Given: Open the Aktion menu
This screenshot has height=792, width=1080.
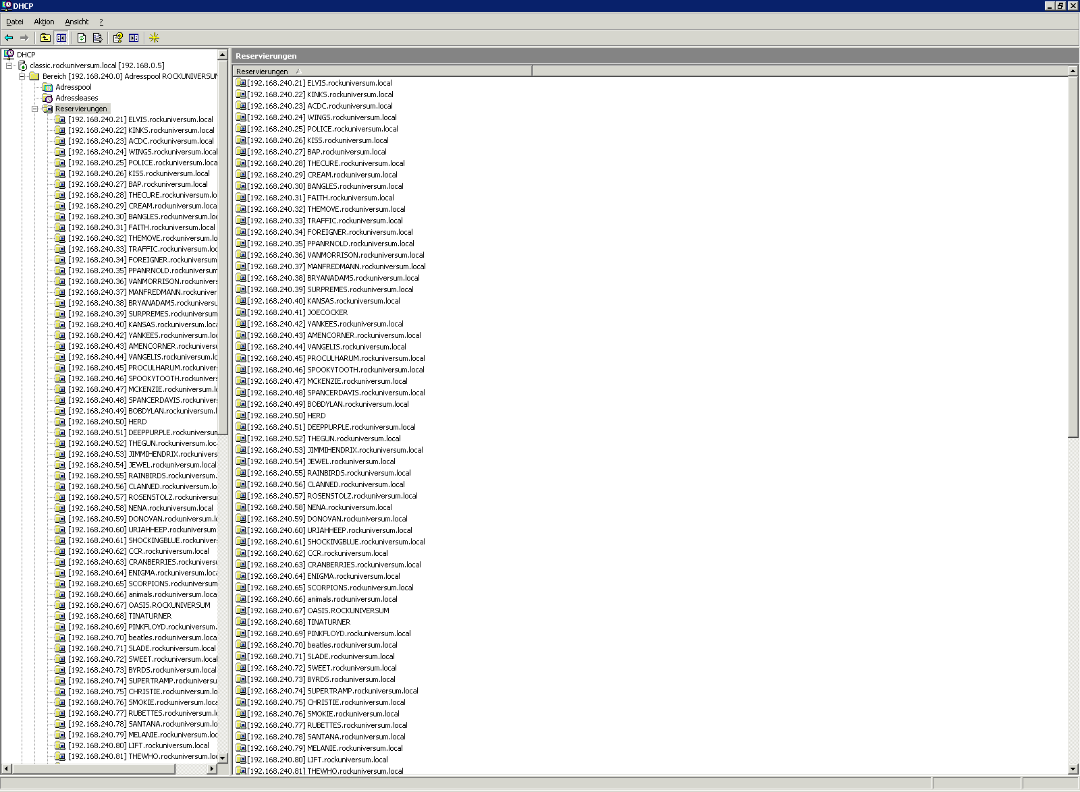Looking at the screenshot, I should coord(44,22).
